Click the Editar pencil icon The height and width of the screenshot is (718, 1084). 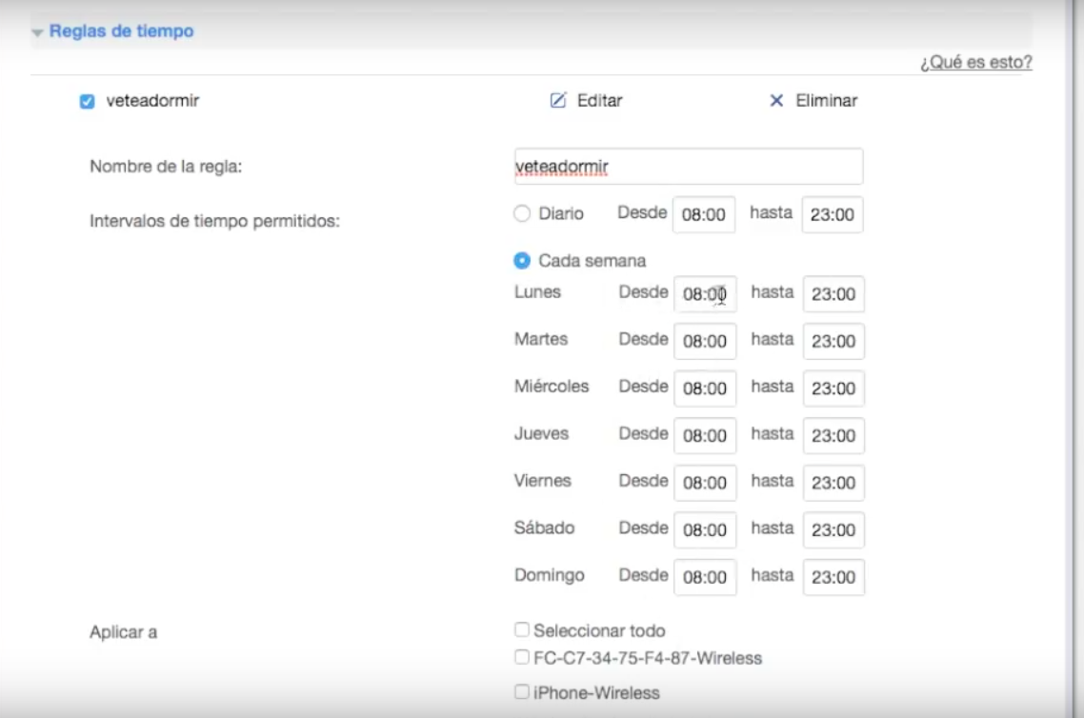pyautogui.click(x=558, y=100)
